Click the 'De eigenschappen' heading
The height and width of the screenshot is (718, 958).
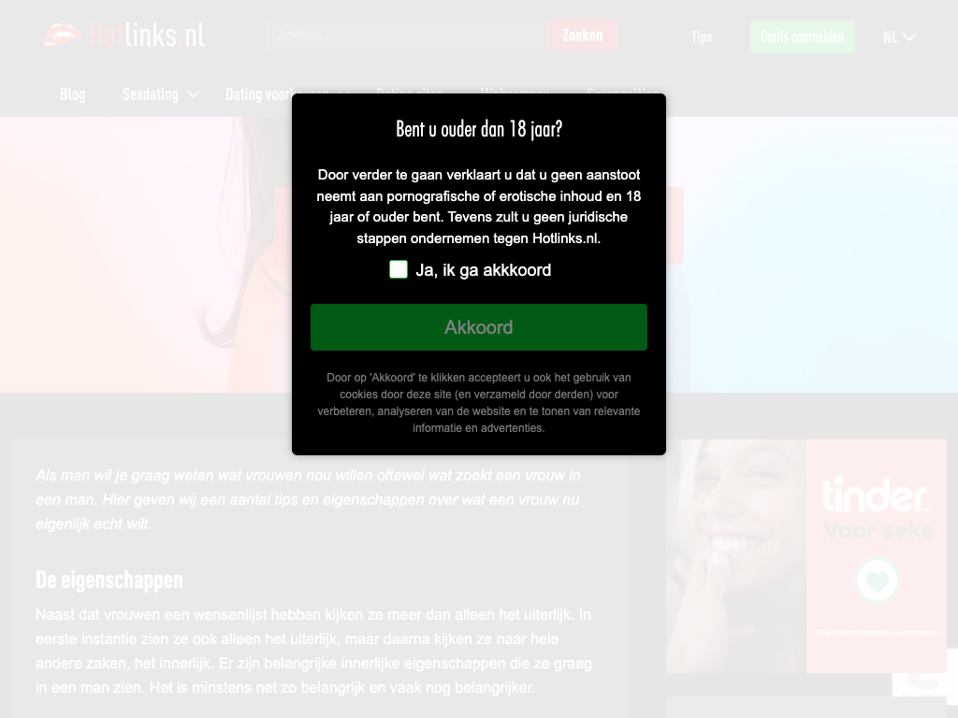coord(109,580)
